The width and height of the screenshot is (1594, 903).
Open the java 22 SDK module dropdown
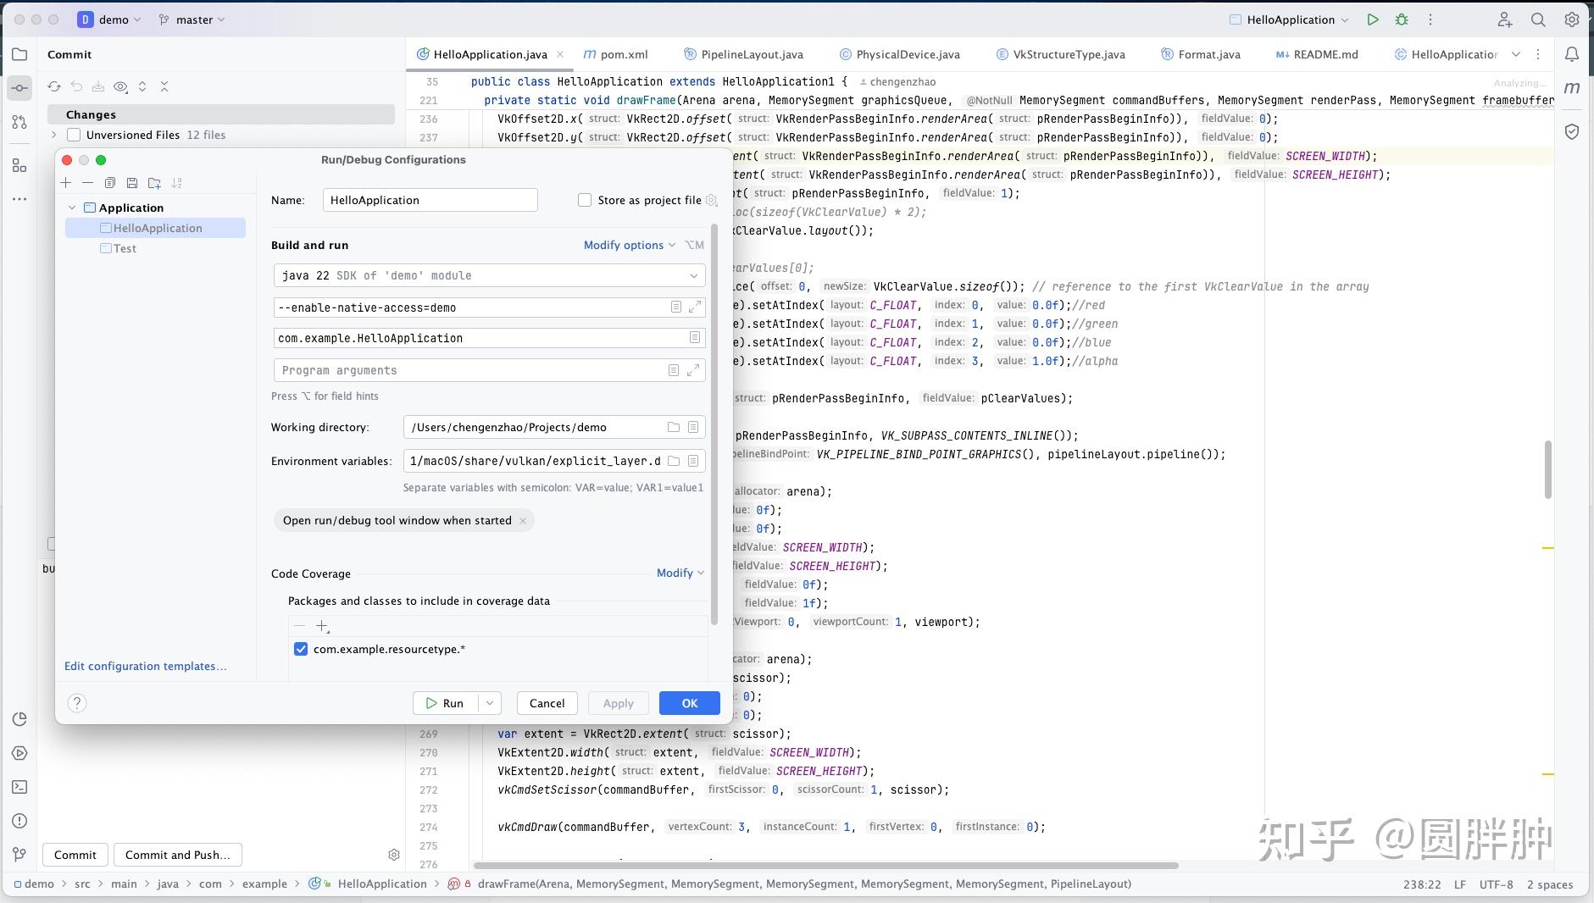coord(489,275)
